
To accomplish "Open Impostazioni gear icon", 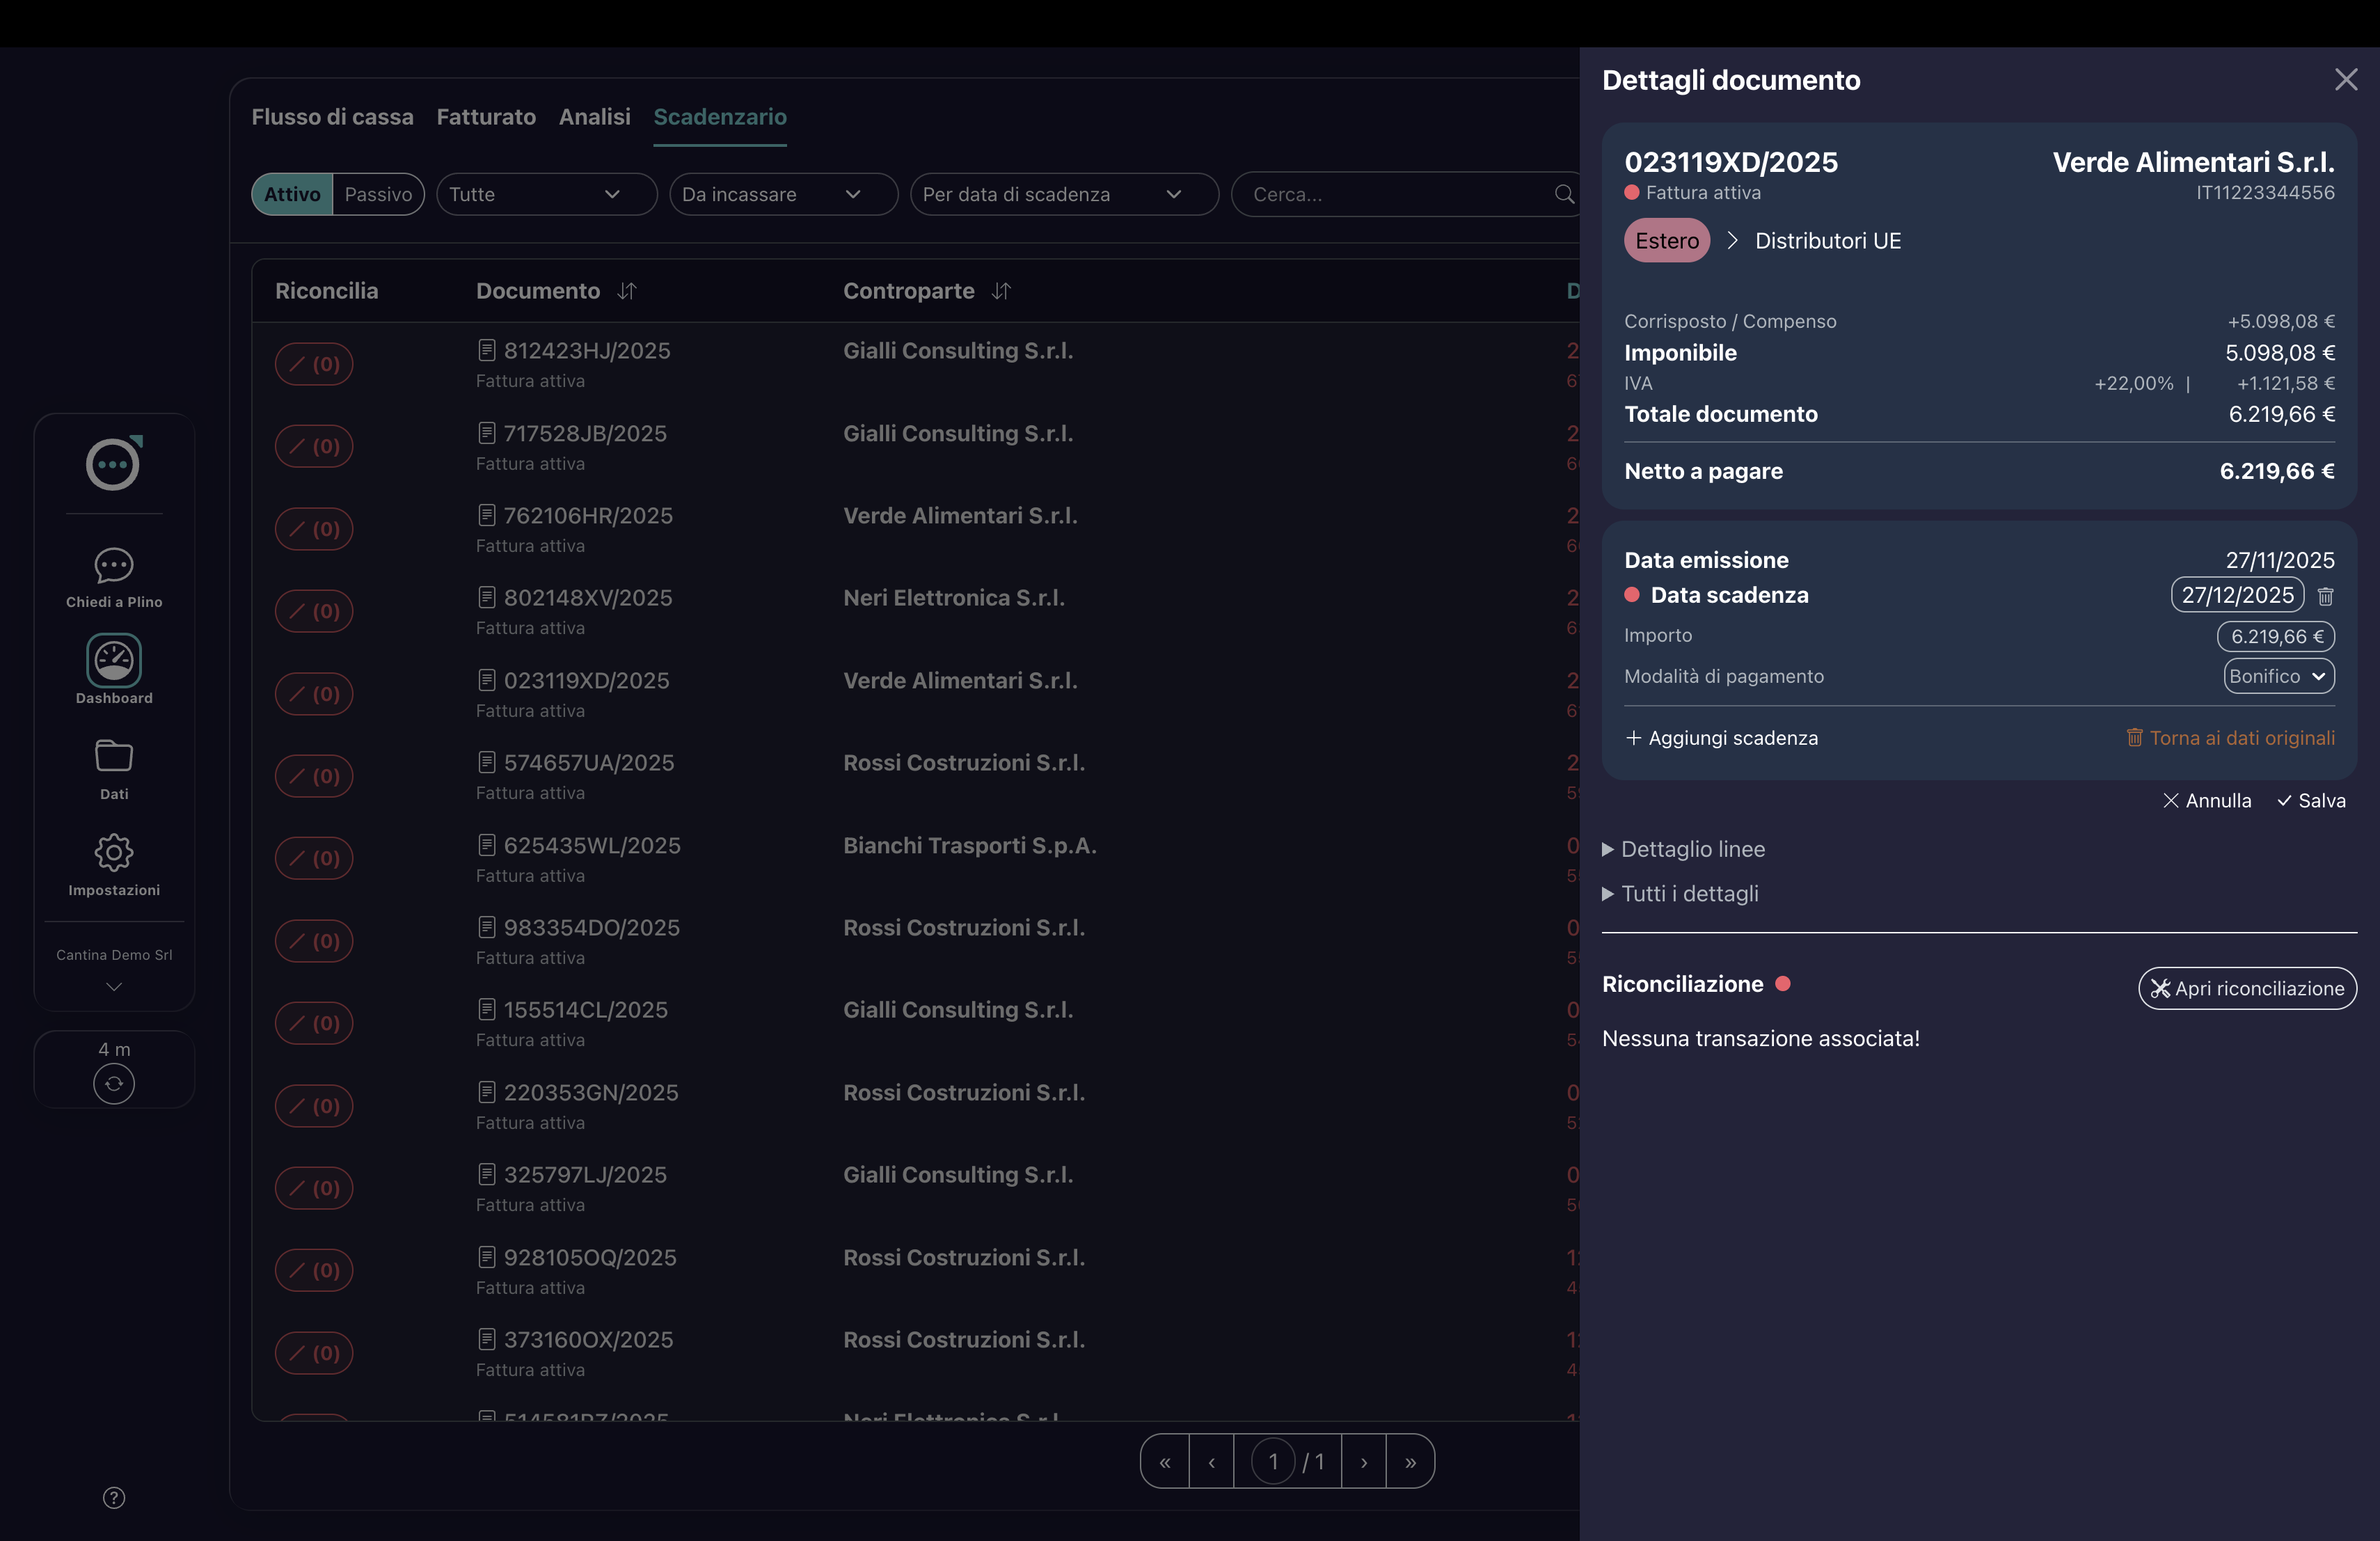I will 114,852.
